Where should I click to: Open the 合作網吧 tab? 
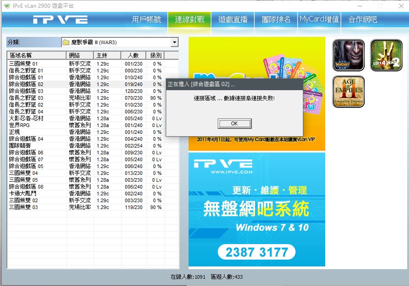tap(363, 20)
